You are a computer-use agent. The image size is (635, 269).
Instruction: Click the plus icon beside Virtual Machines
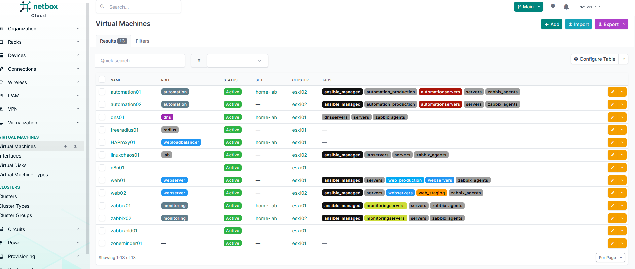[65, 146]
